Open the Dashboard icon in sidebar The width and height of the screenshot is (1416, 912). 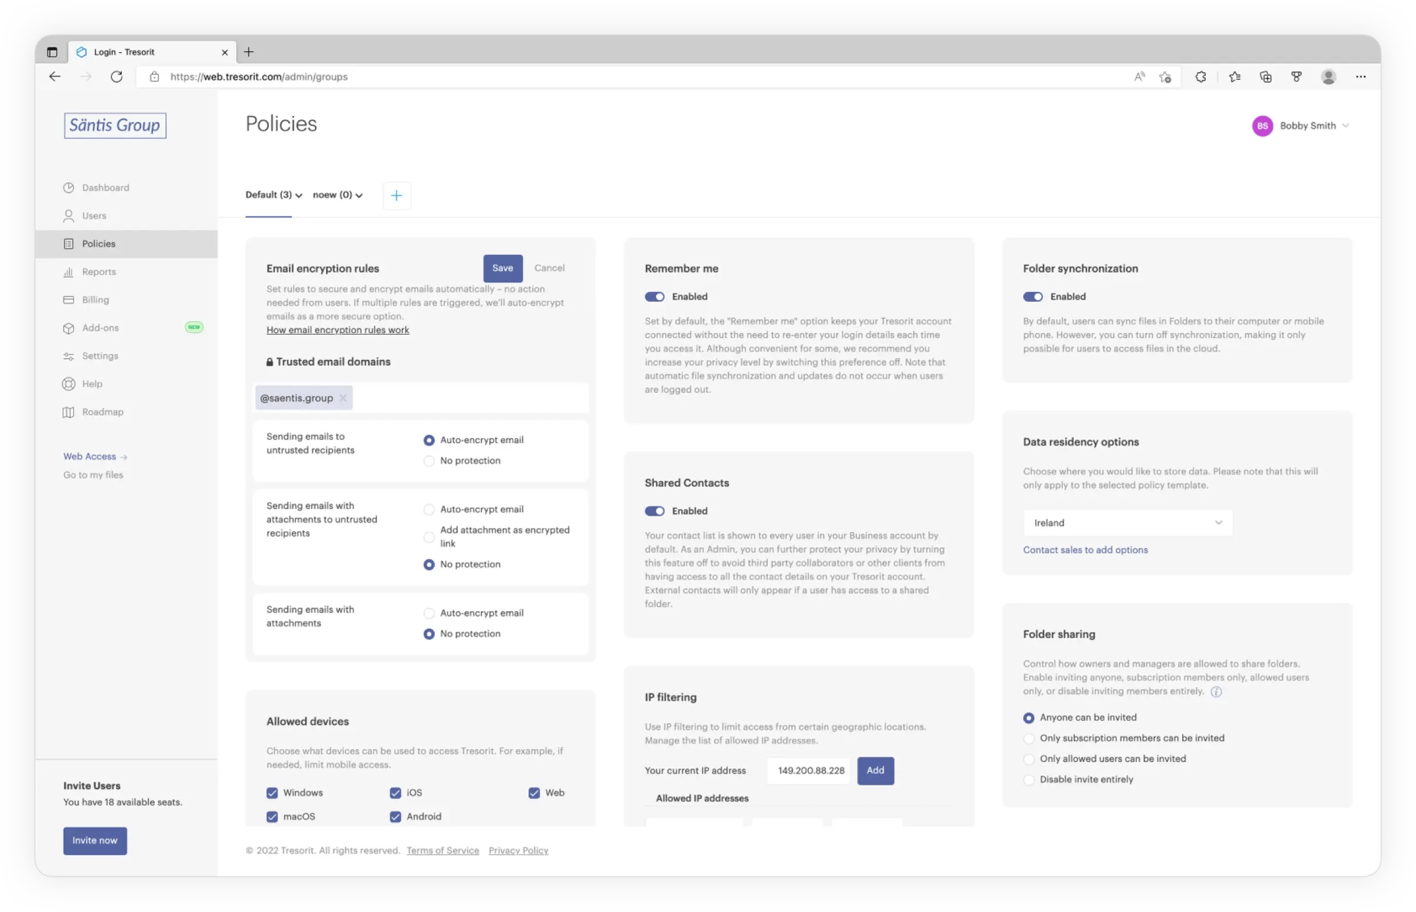(x=69, y=188)
